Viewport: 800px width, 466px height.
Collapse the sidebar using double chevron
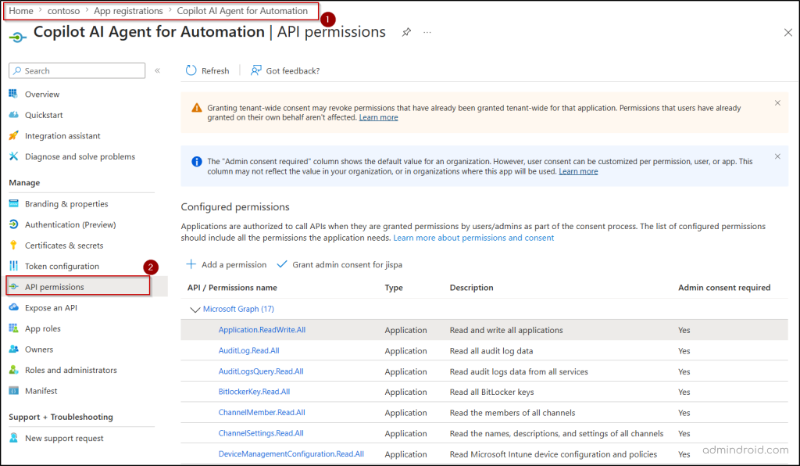coord(157,70)
